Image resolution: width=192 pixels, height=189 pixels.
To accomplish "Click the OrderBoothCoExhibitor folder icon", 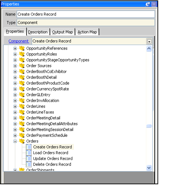I will click(22, 71).
